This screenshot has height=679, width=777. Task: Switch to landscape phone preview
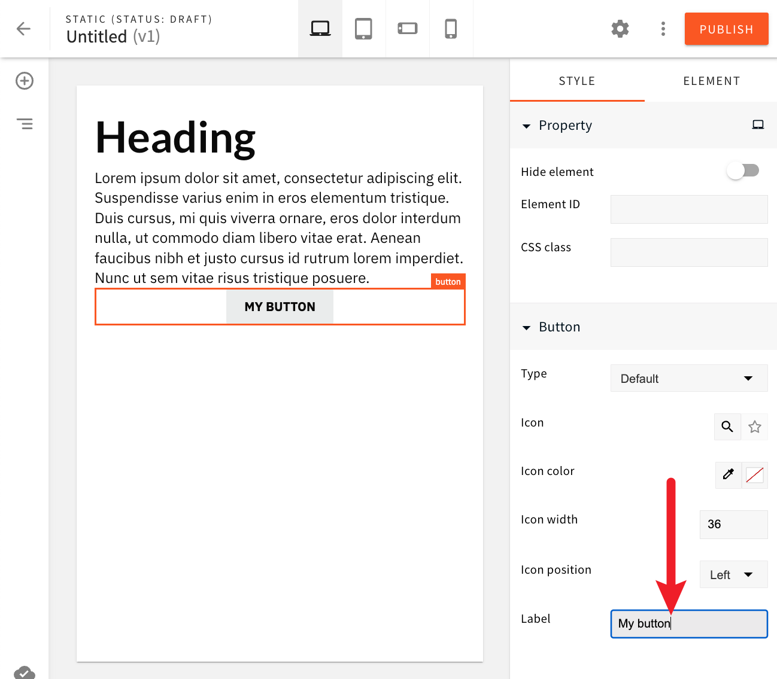click(407, 28)
